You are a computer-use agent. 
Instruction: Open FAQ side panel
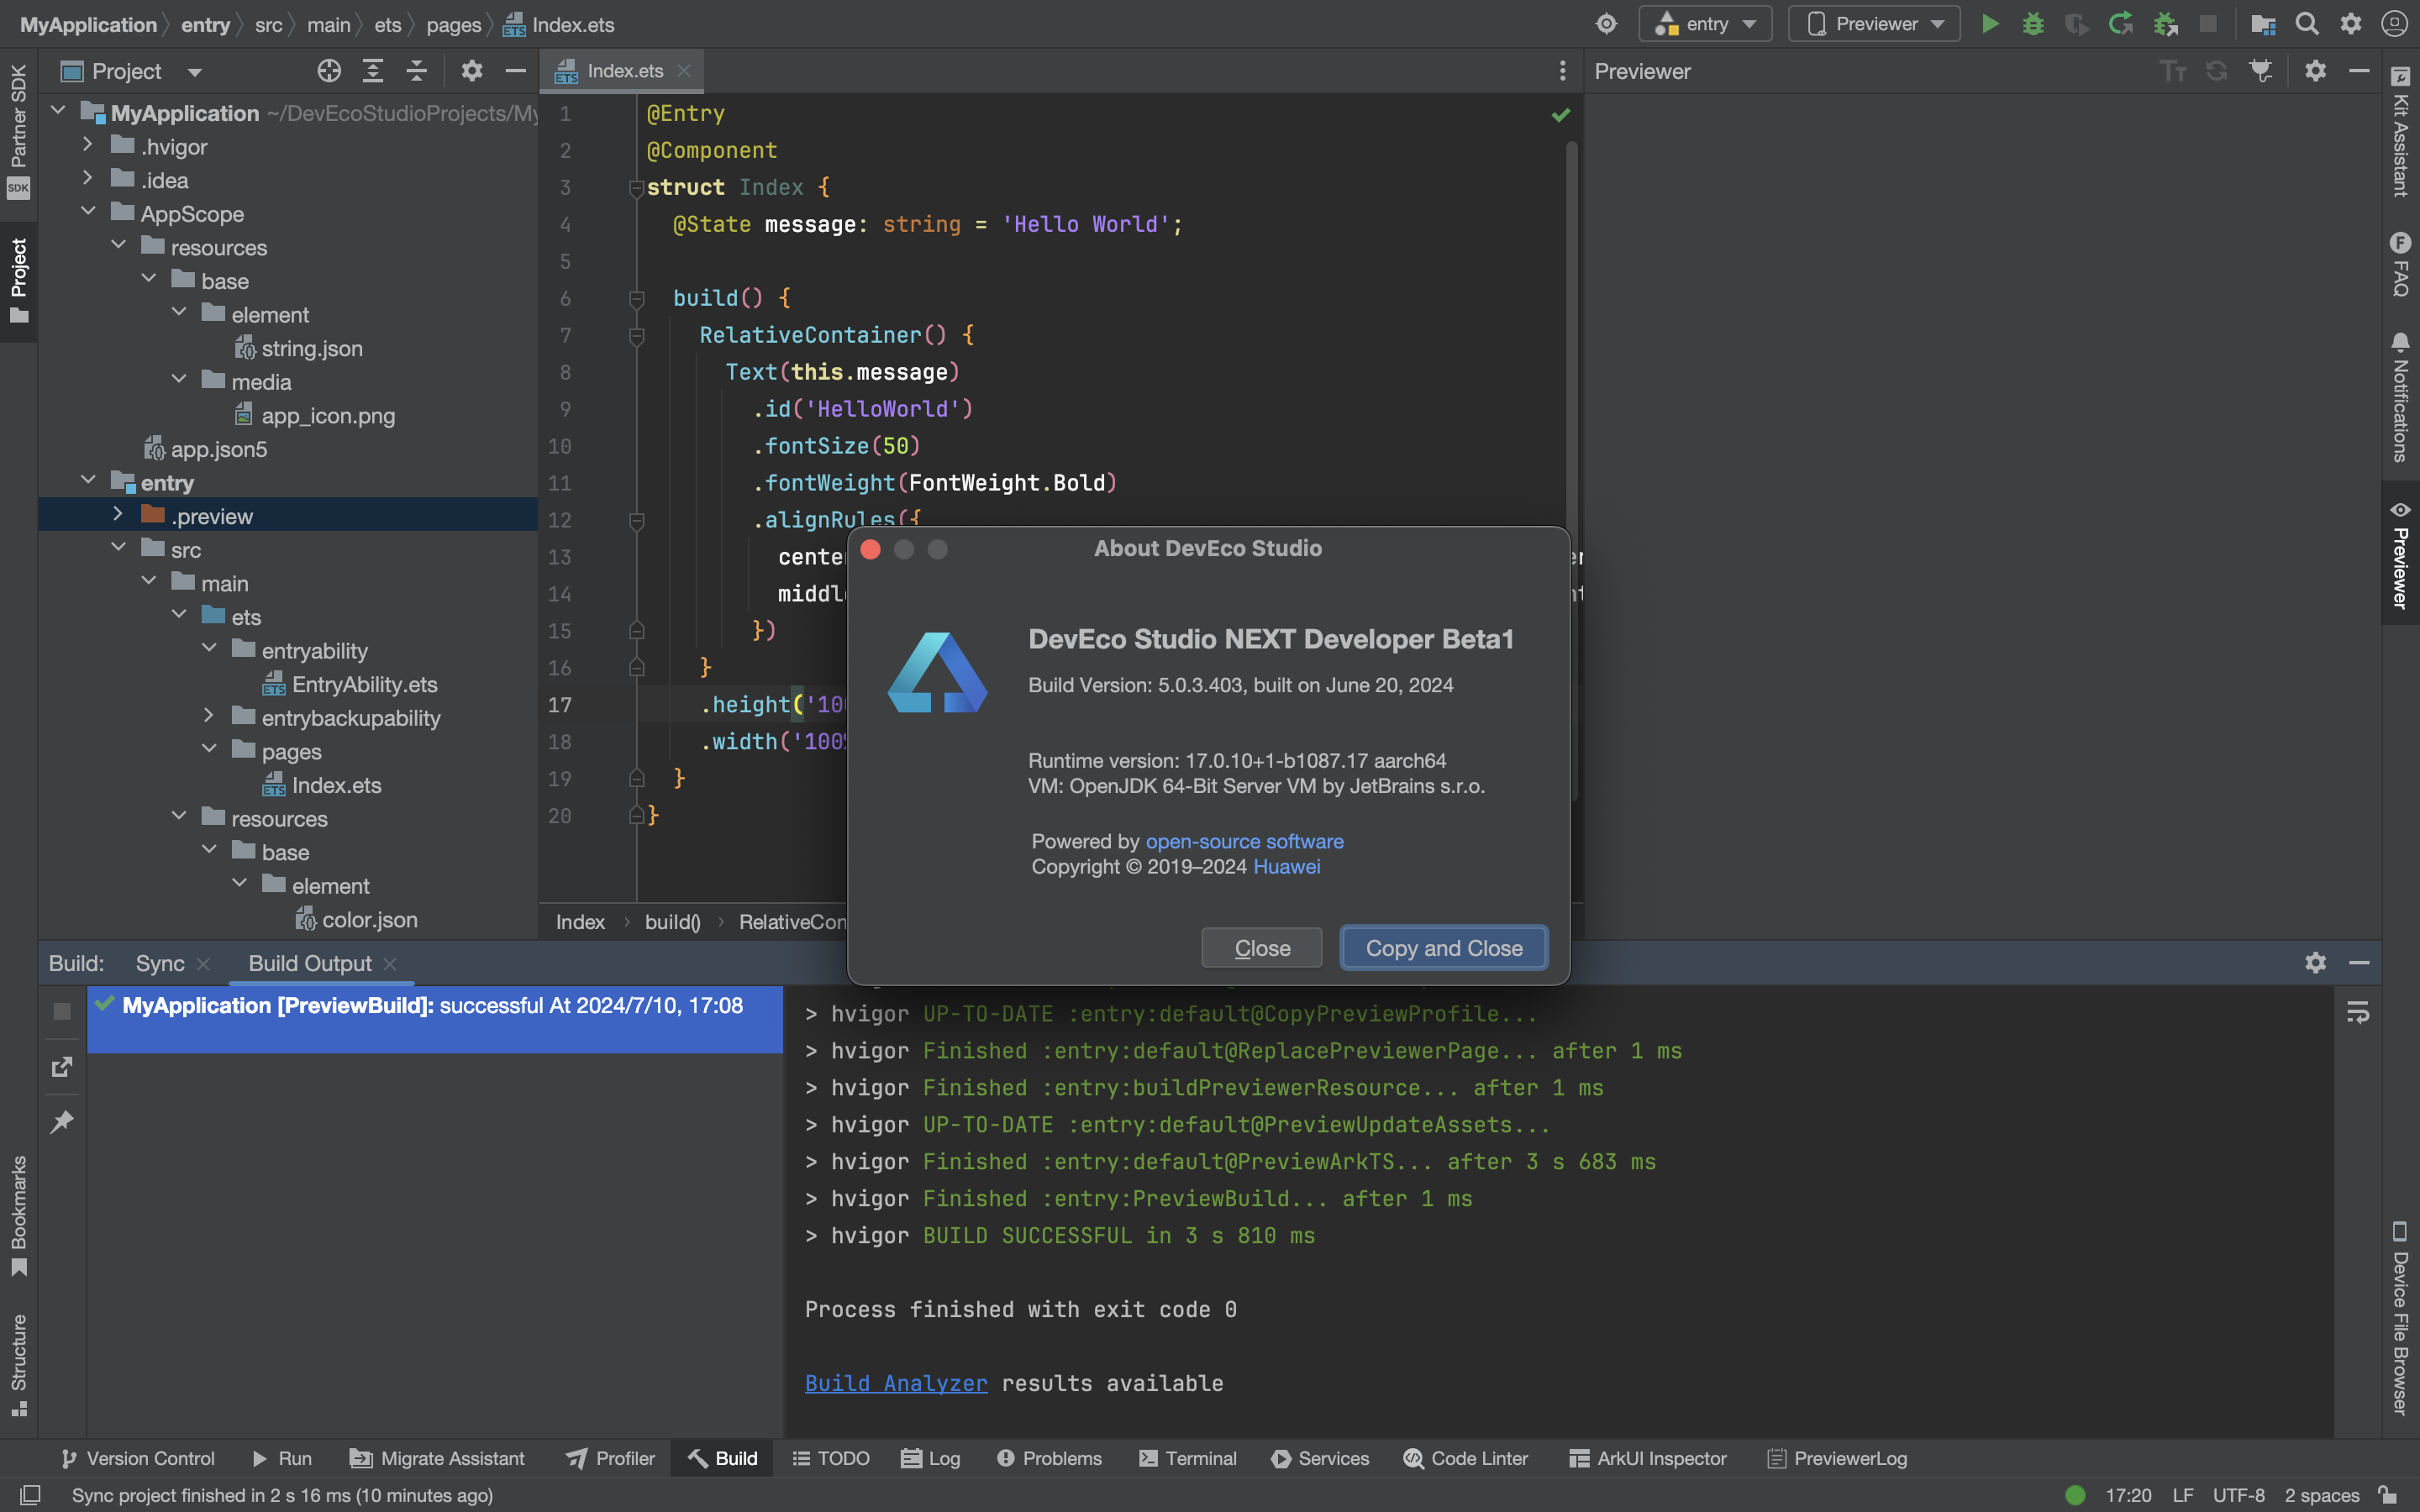[x=2400, y=264]
